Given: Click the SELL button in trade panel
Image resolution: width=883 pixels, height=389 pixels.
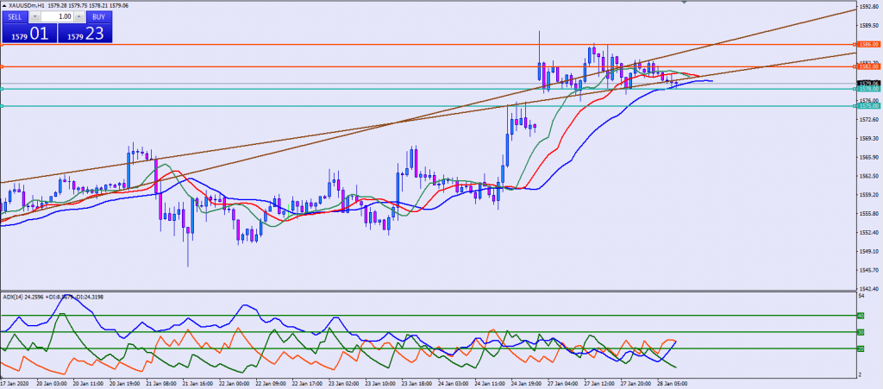Looking at the screenshot, I should [x=15, y=16].
